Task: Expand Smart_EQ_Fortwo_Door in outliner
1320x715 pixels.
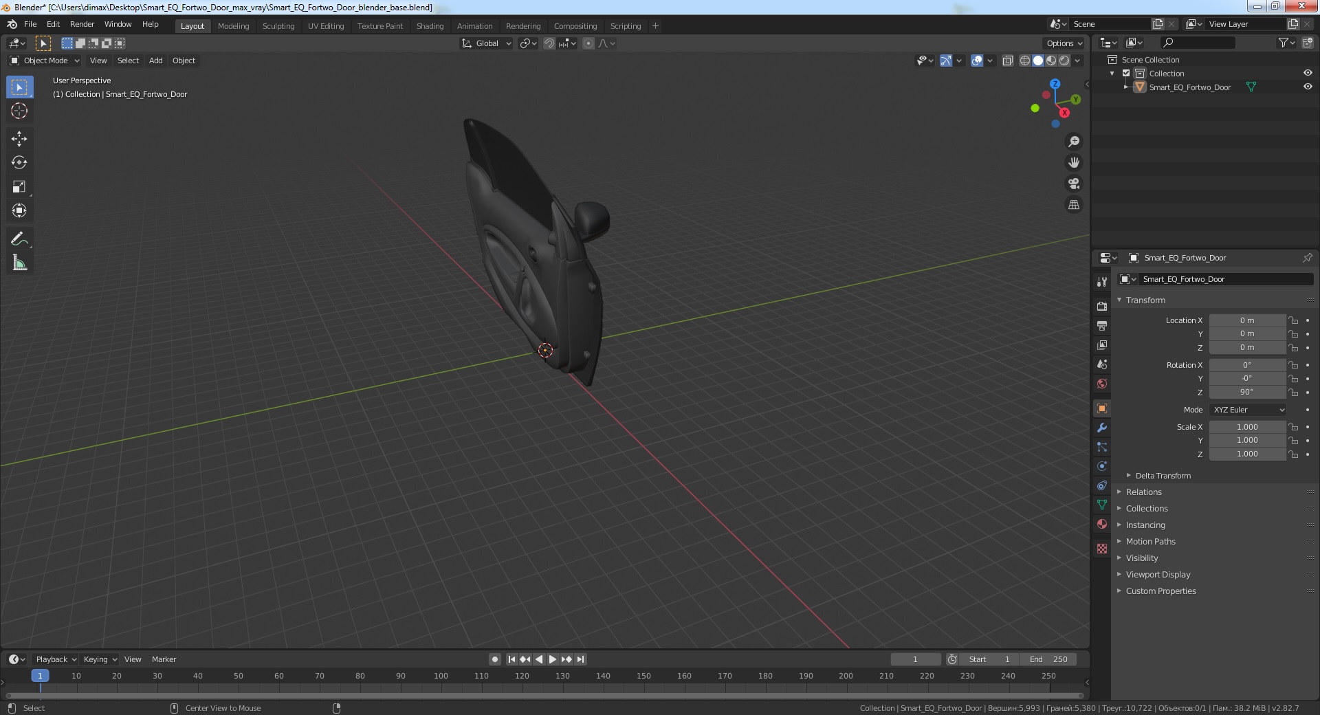Action: (x=1126, y=87)
